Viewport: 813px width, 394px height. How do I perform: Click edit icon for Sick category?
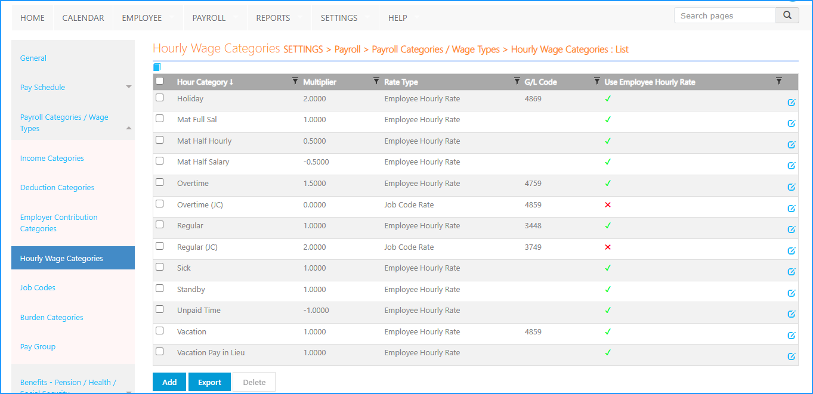pyautogui.click(x=792, y=272)
